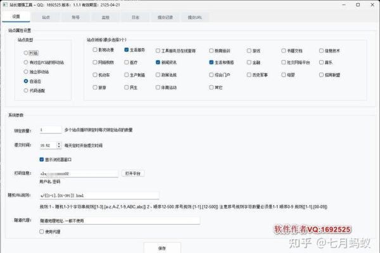Click the 打开平台 button
This screenshot has width=380, height=253.
[x=133, y=173]
